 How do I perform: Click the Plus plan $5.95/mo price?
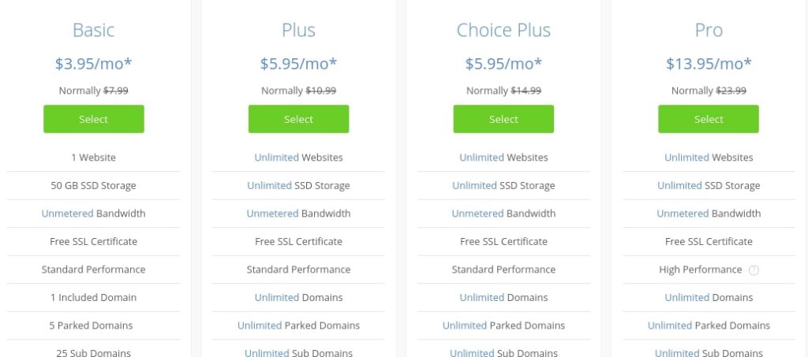click(x=298, y=63)
